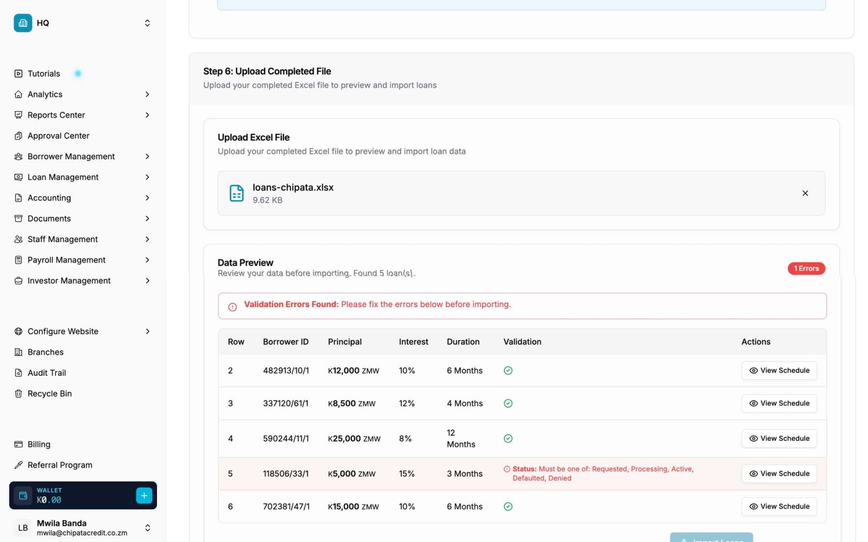Expand Loan Management submenu chevron
This screenshot has height=542, width=868.
[x=147, y=177]
